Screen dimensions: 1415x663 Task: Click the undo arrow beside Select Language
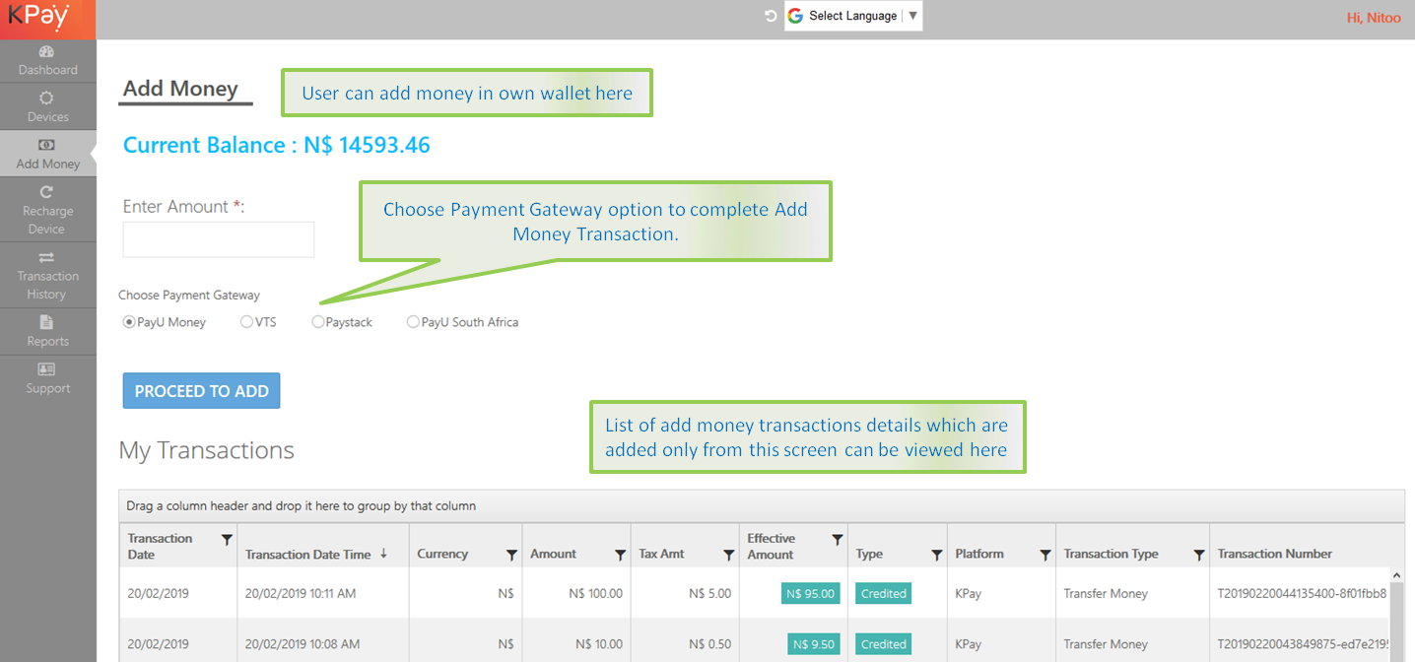click(771, 16)
